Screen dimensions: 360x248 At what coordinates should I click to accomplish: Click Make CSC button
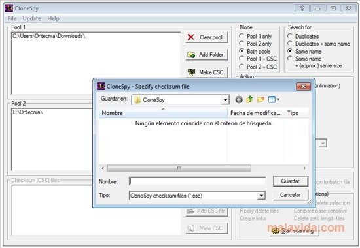coord(206,72)
